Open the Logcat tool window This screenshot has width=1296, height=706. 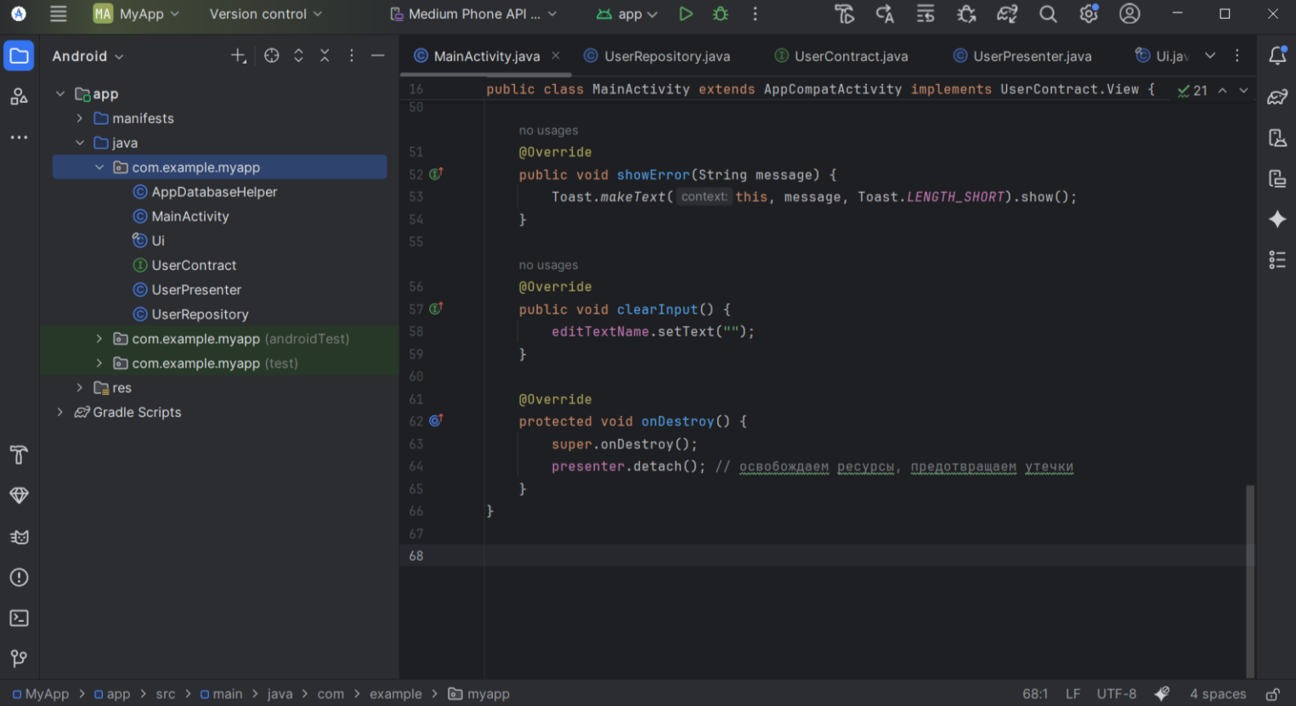tap(19, 537)
